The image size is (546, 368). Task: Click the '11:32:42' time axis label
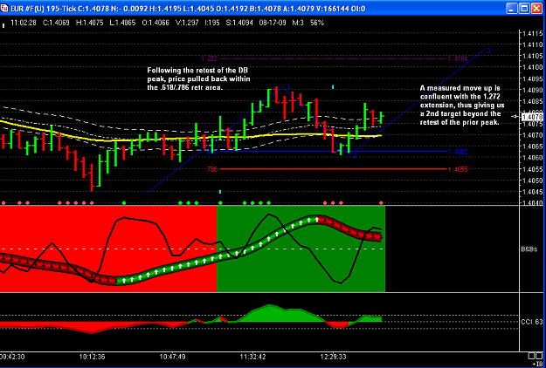(x=254, y=358)
